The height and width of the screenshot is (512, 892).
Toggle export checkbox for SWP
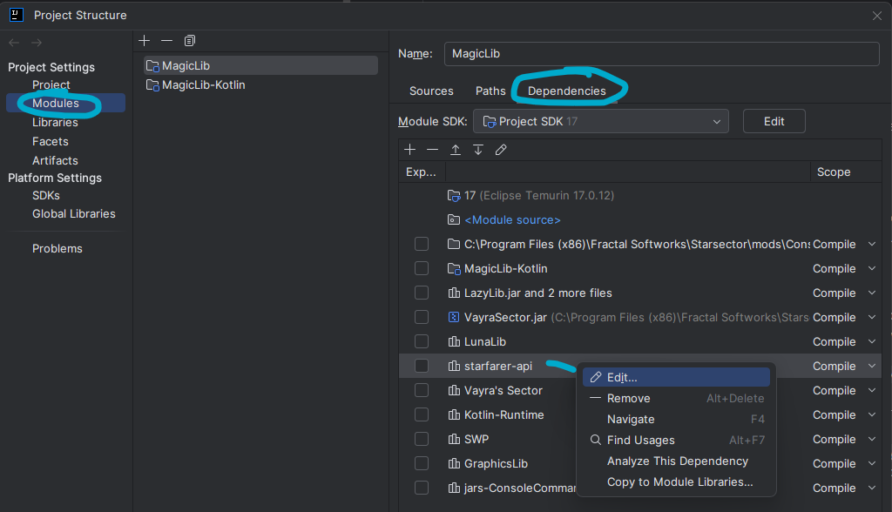click(x=422, y=439)
